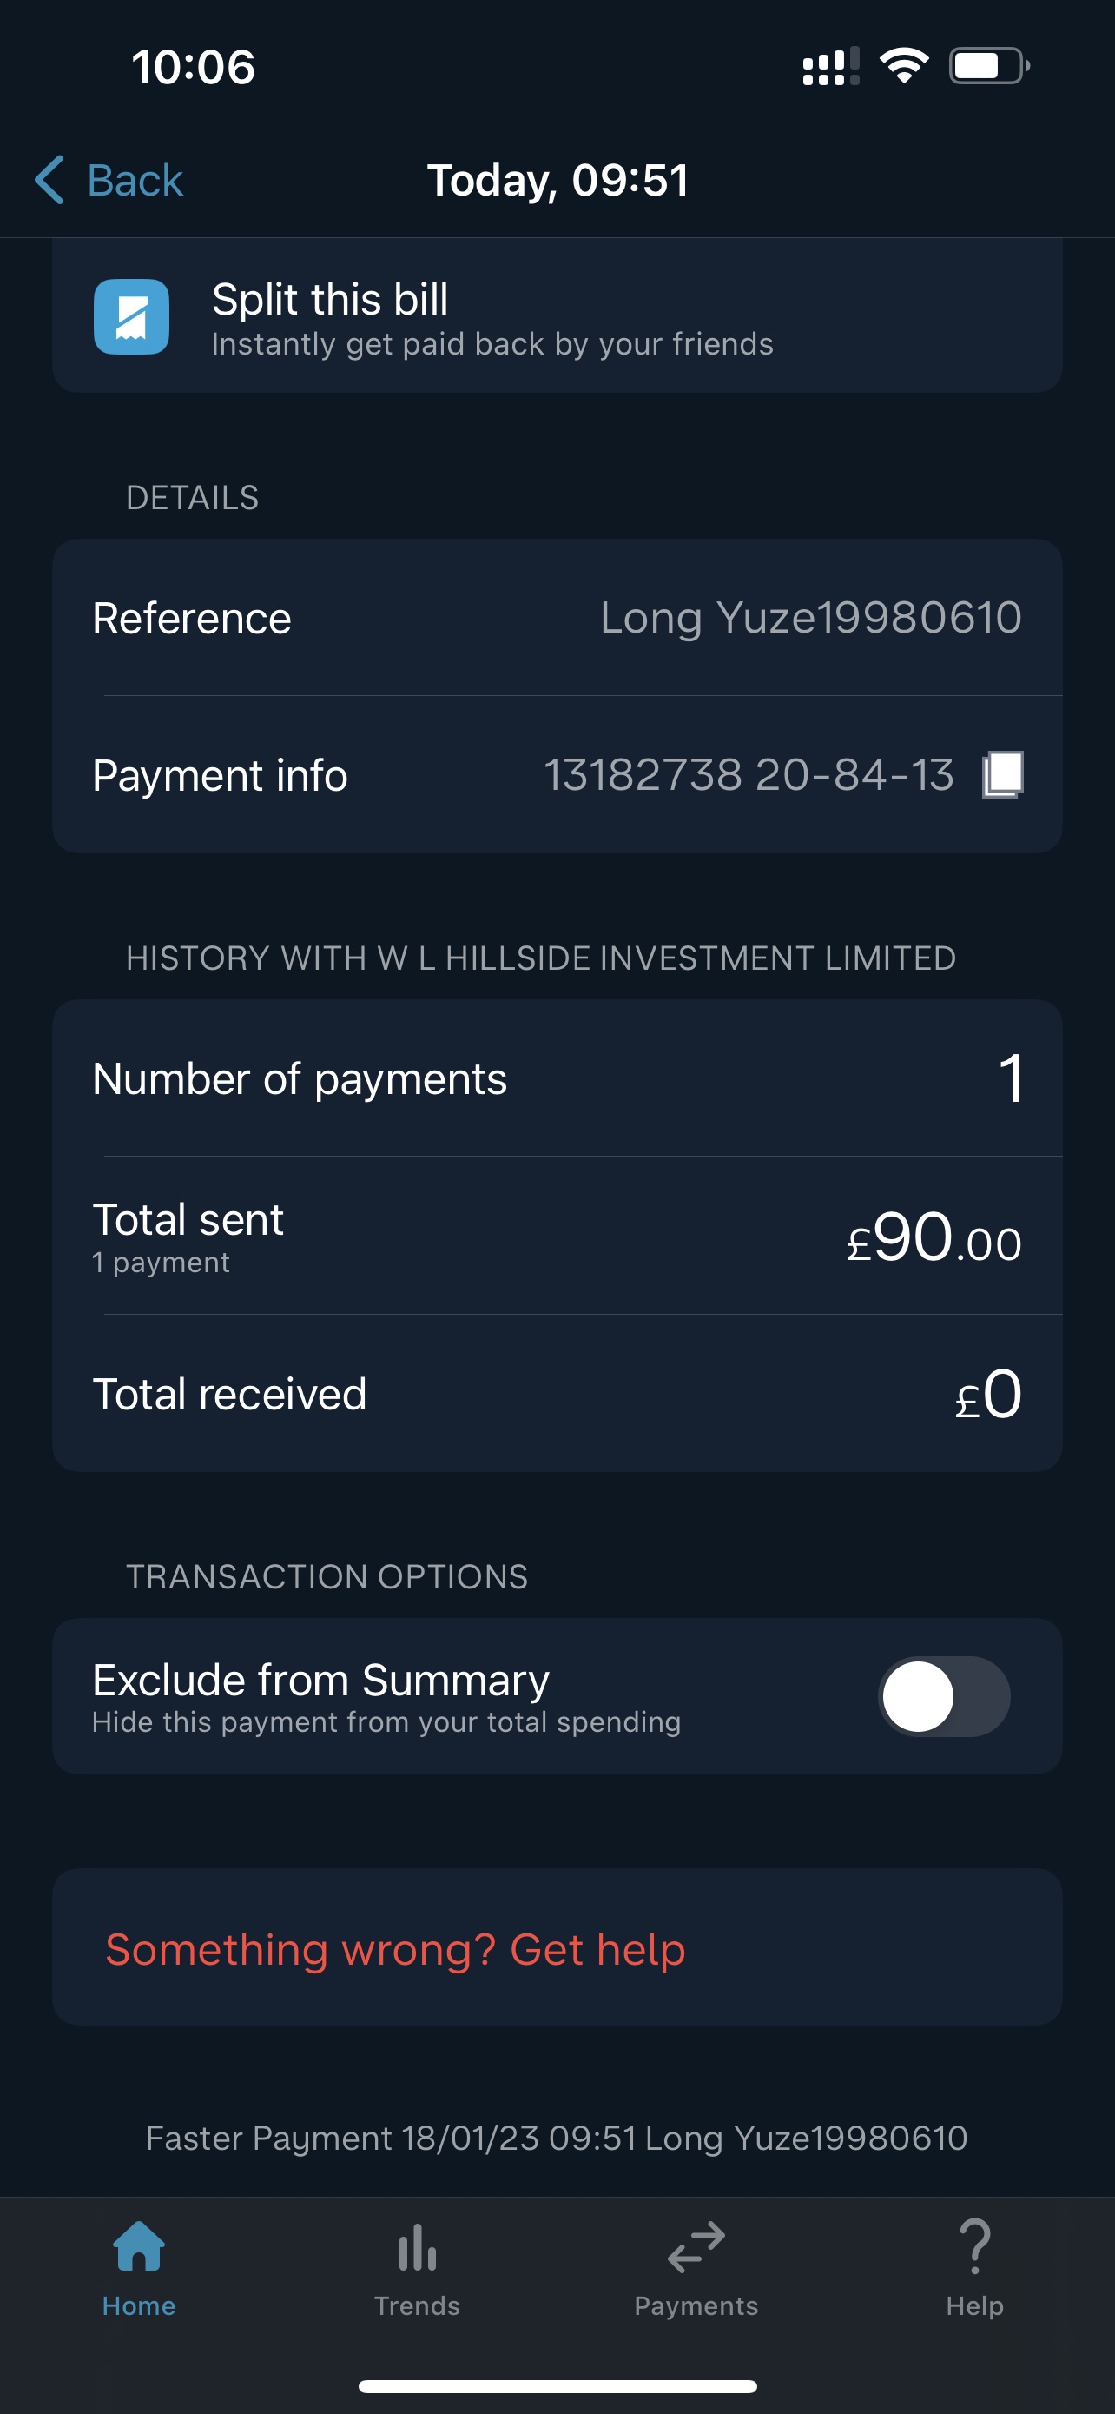
Task: Open the Trends tab label
Action: (417, 2306)
